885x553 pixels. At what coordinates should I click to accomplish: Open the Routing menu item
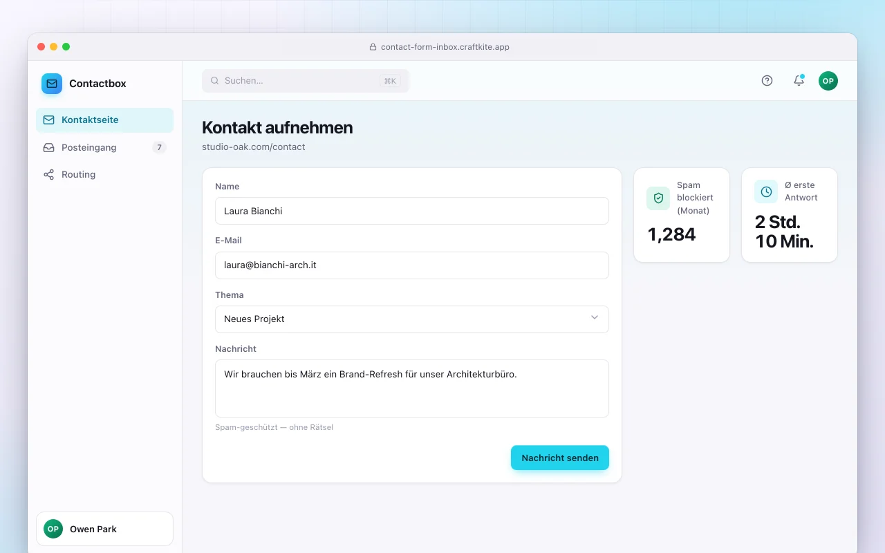point(104,174)
